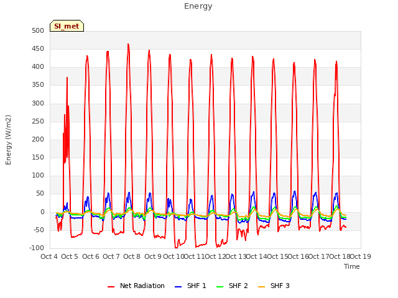The image size is (398, 298).
Task: Toggle the SHF 2 legend entry
Action: [x=232, y=286]
